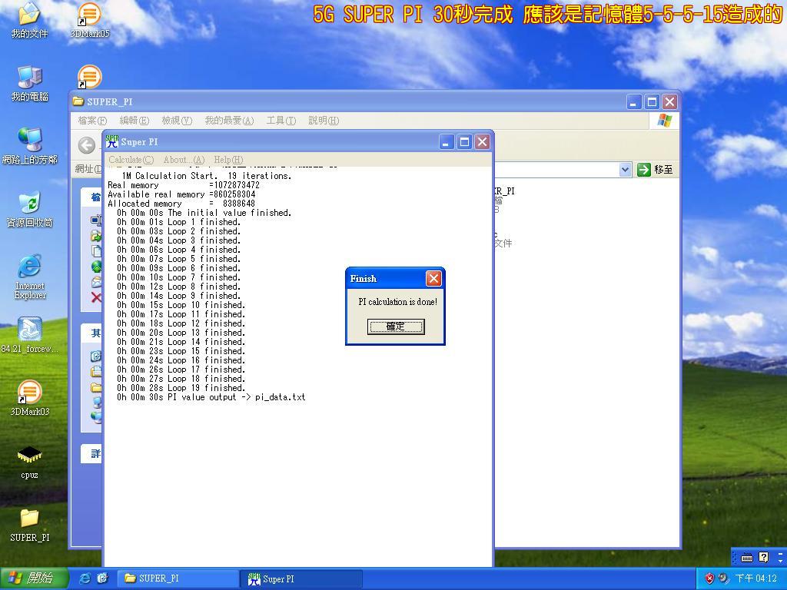Click the taskbar clock 下午 04:12
787x590 pixels.
click(756, 578)
